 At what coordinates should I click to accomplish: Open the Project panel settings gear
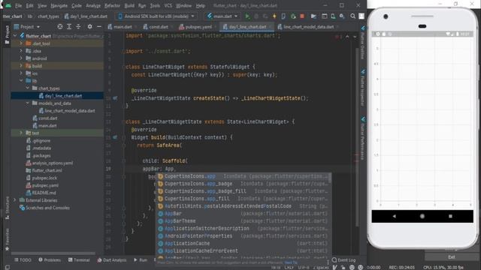click(89, 27)
